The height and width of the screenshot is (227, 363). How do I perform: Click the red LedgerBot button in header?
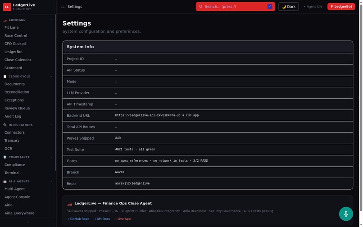(341, 6)
